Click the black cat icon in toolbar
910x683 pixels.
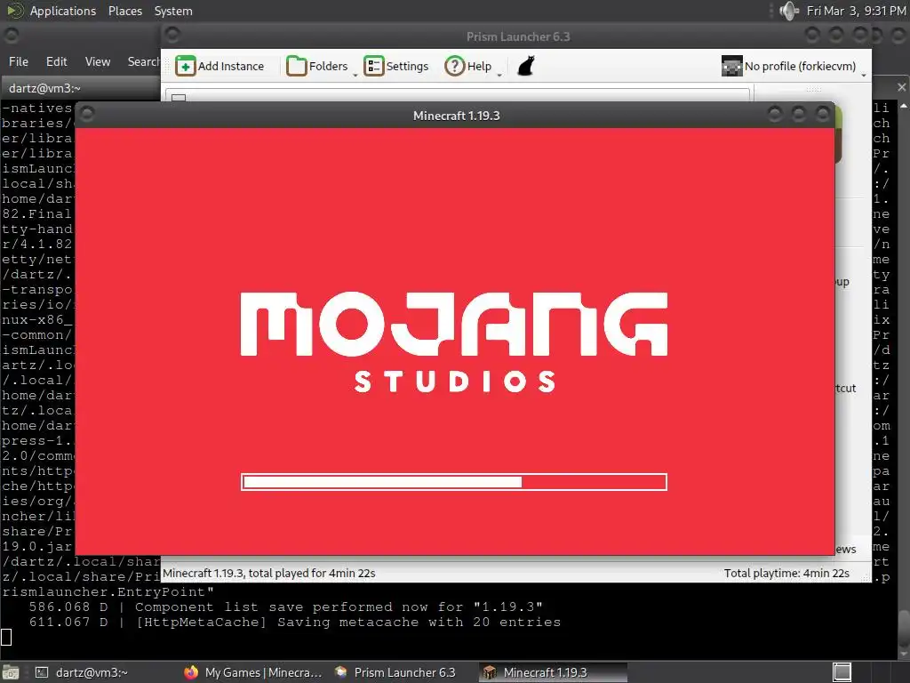coord(526,66)
